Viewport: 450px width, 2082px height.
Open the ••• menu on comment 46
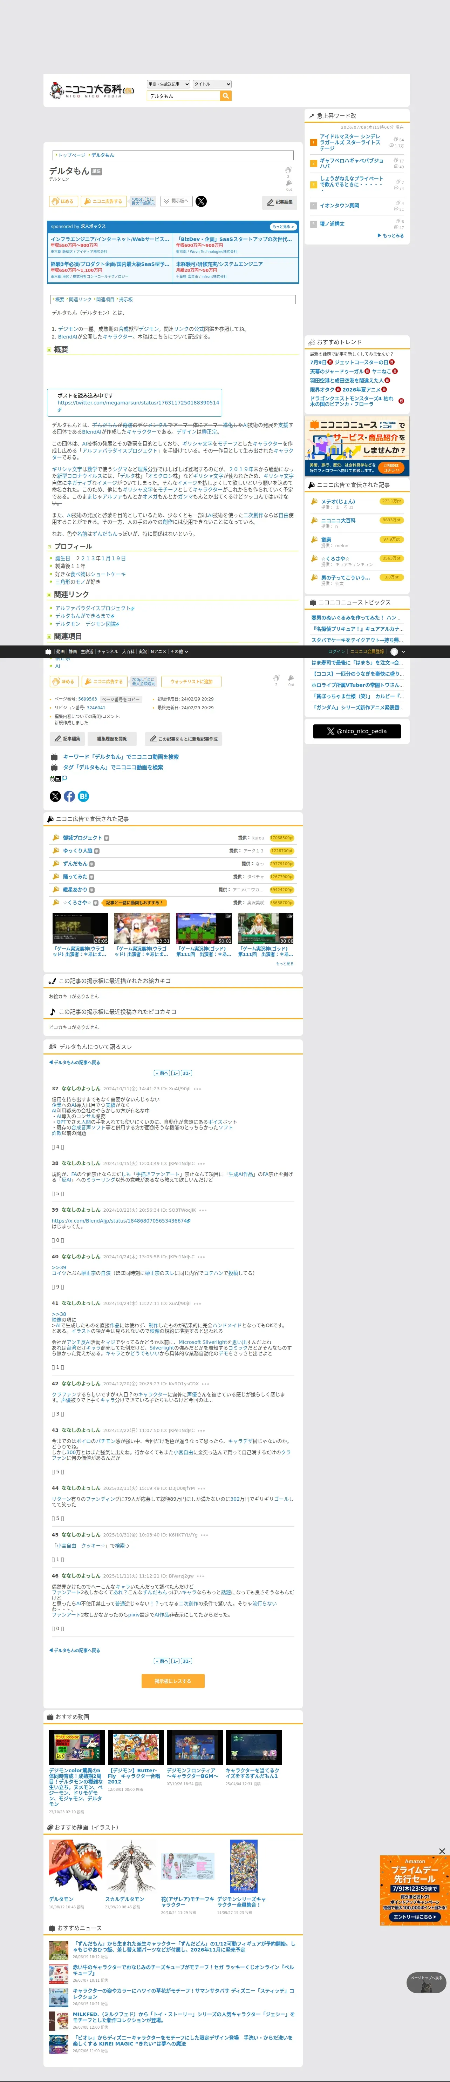201,1576
